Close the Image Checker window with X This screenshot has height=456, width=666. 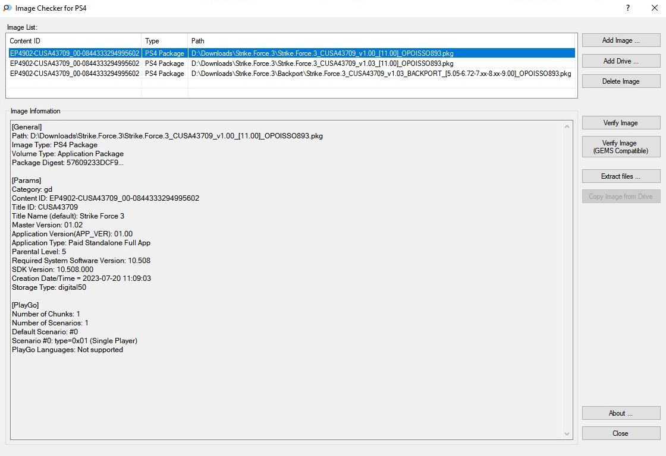pyautogui.click(x=654, y=8)
